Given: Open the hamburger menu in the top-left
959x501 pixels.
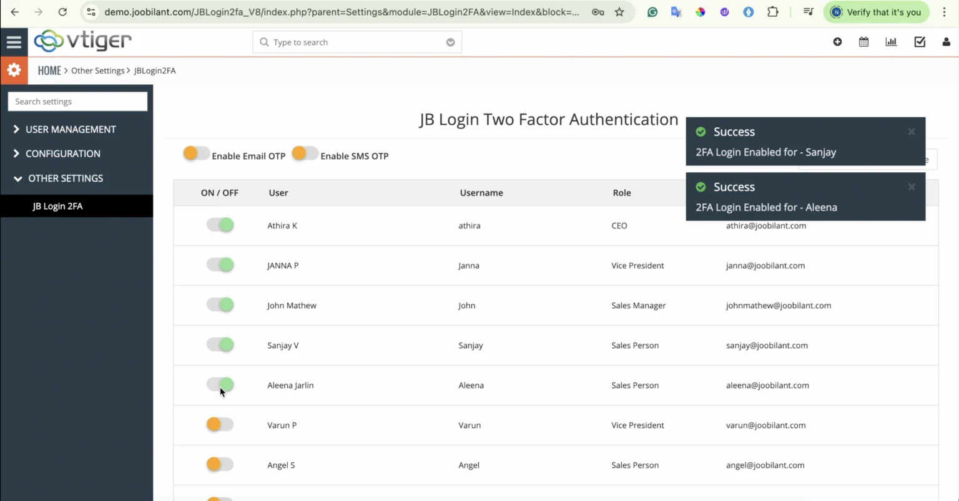Looking at the screenshot, I should [x=14, y=42].
